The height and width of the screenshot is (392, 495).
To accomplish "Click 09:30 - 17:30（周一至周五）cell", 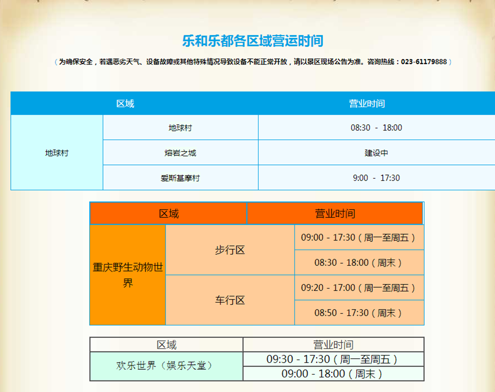I will pos(333,359).
